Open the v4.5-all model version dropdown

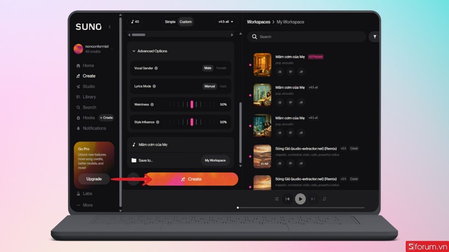click(x=226, y=22)
